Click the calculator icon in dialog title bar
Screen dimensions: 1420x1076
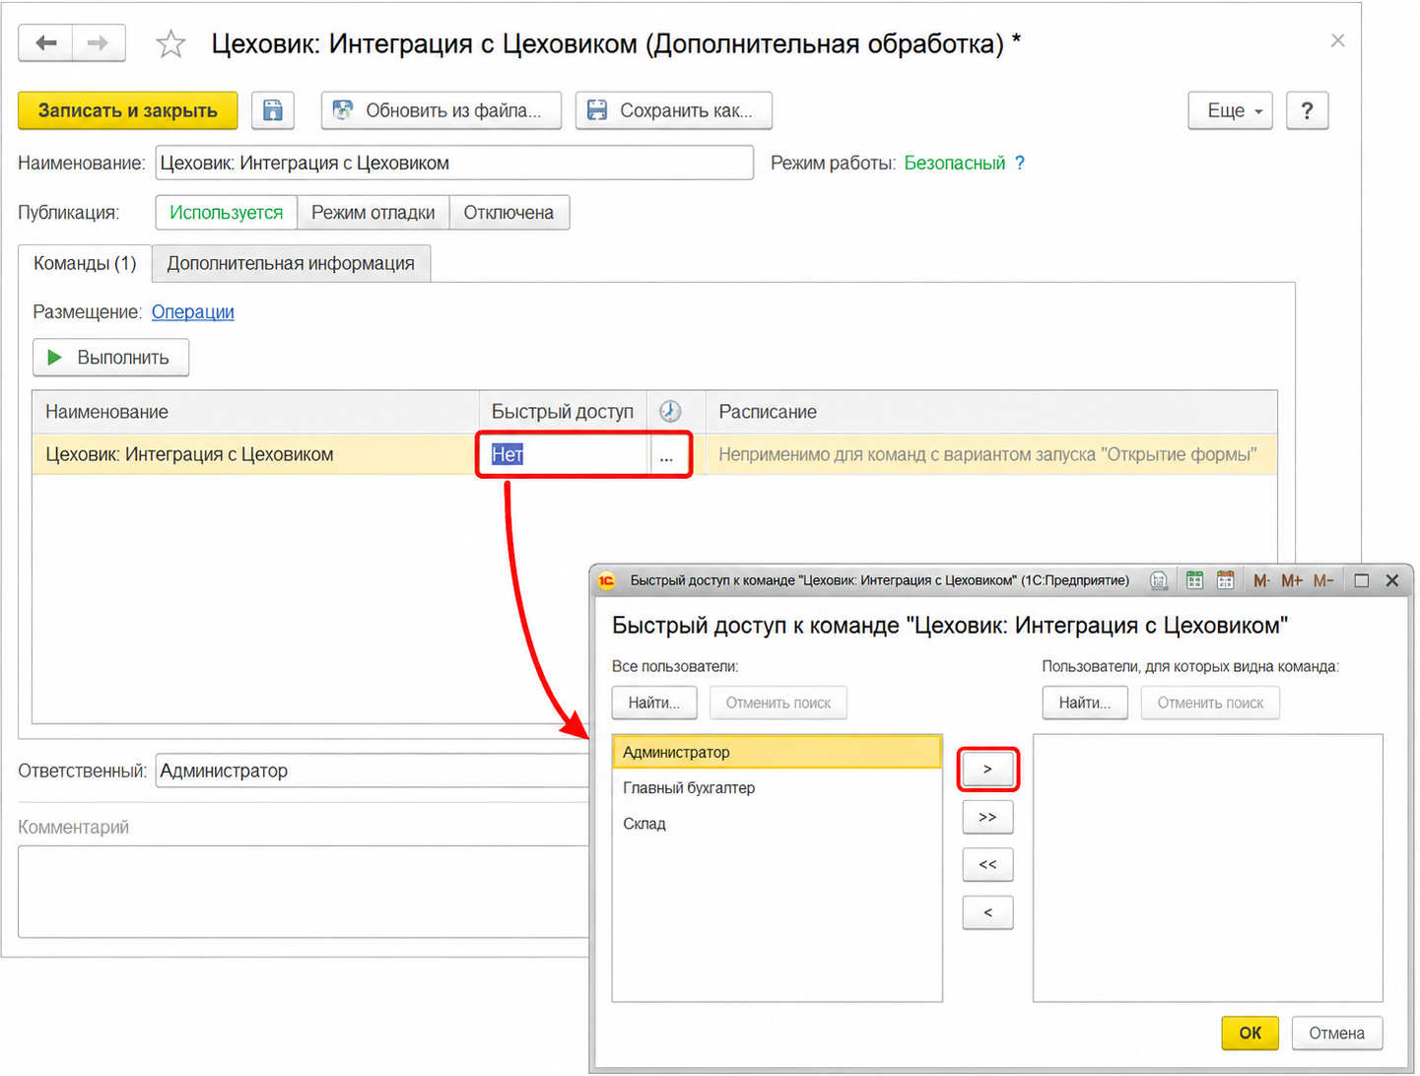(1159, 580)
